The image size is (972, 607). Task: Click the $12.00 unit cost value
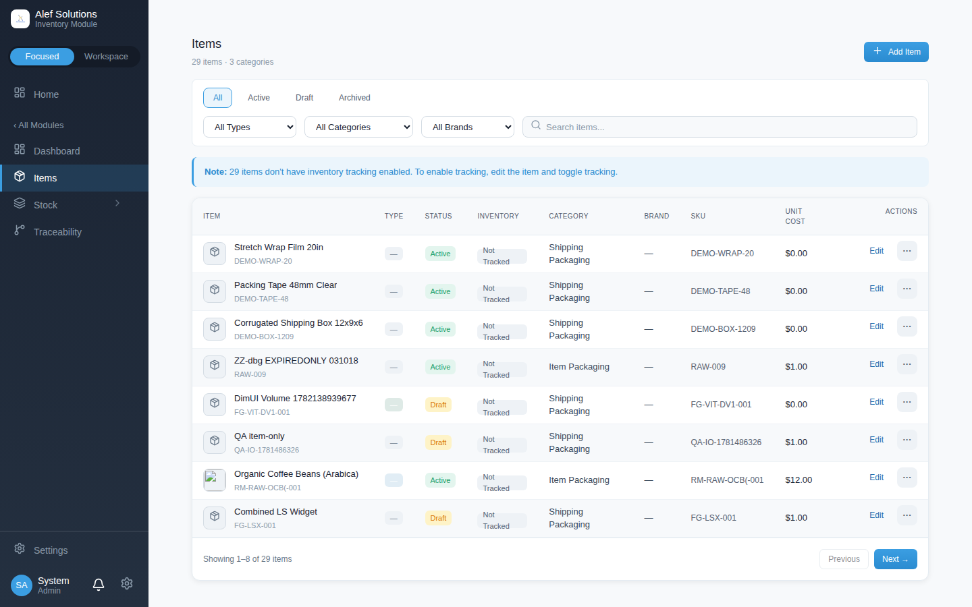tap(799, 480)
